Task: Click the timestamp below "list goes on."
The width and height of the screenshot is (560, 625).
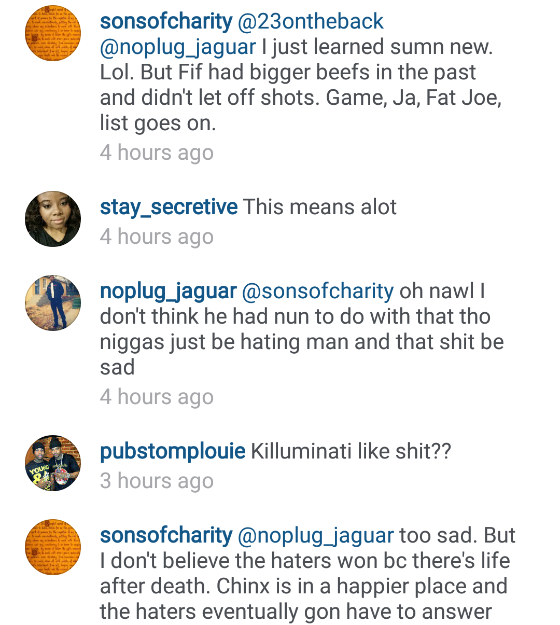Action: point(157,152)
